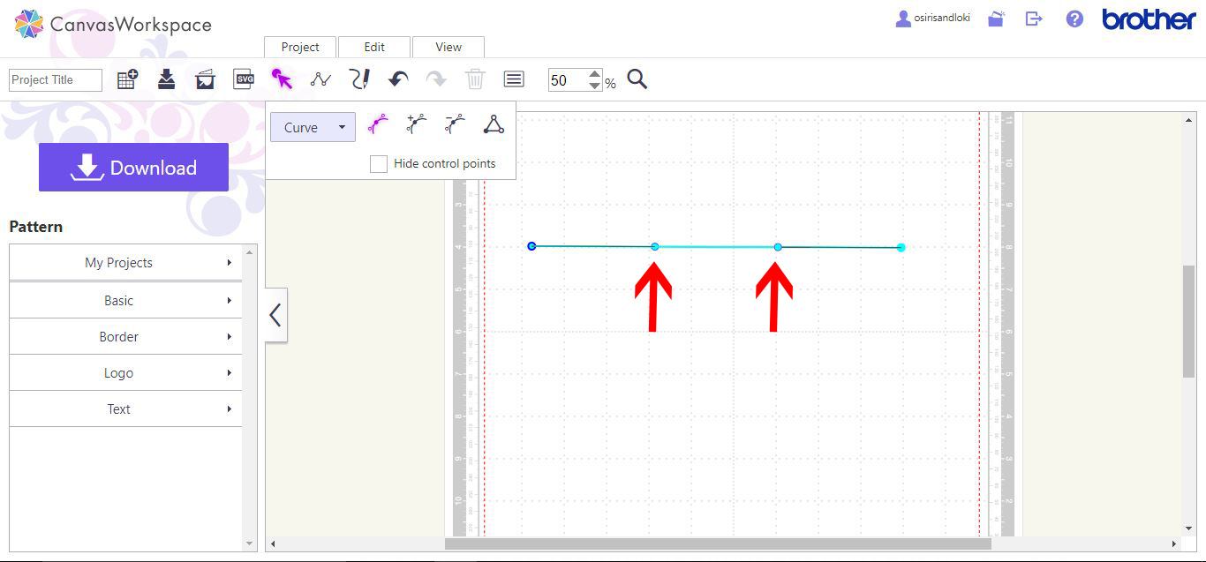
Task: Click the Download button
Action: 133,167
